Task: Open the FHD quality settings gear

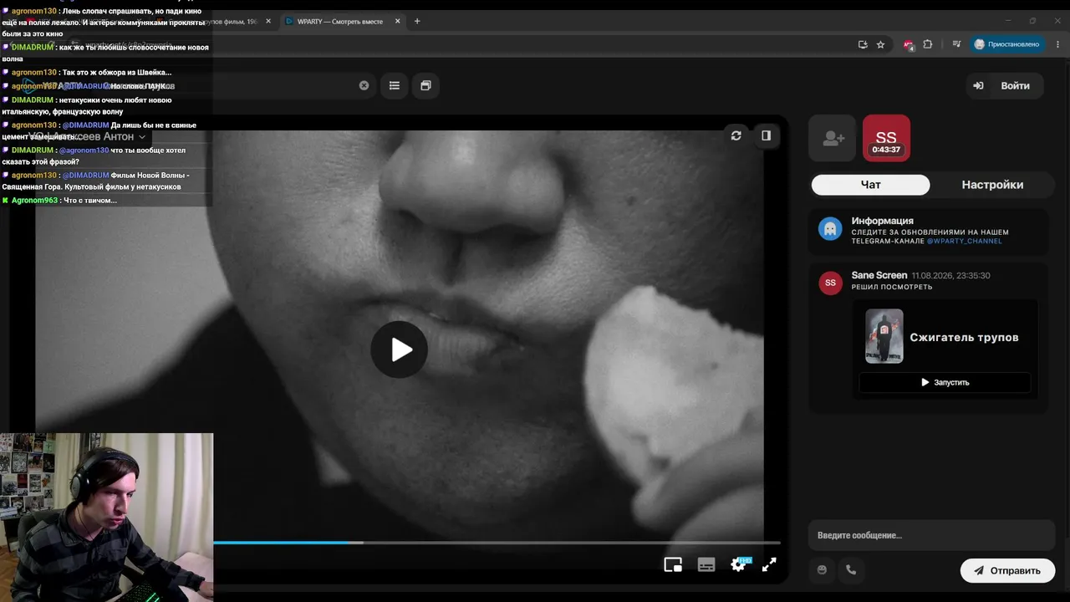Action: 739,565
